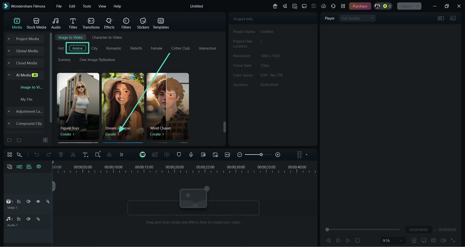465x247 pixels.
Task: Select the crop tool icon
Action: [x=98, y=155]
